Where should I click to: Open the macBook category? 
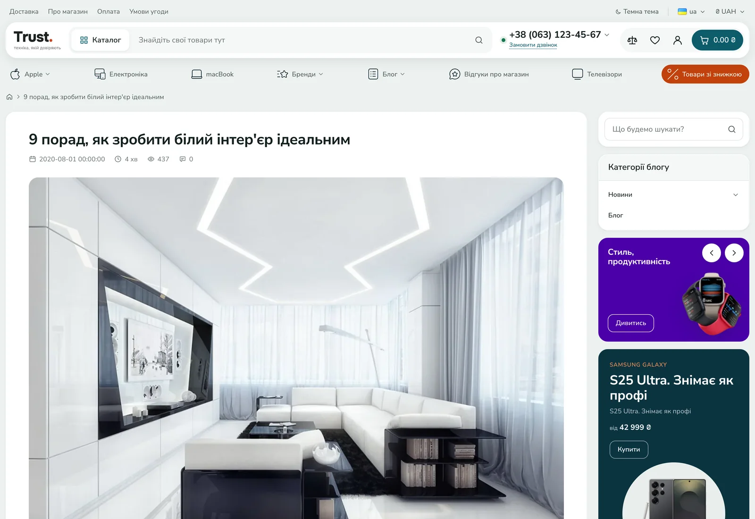(x=212, y=74)
